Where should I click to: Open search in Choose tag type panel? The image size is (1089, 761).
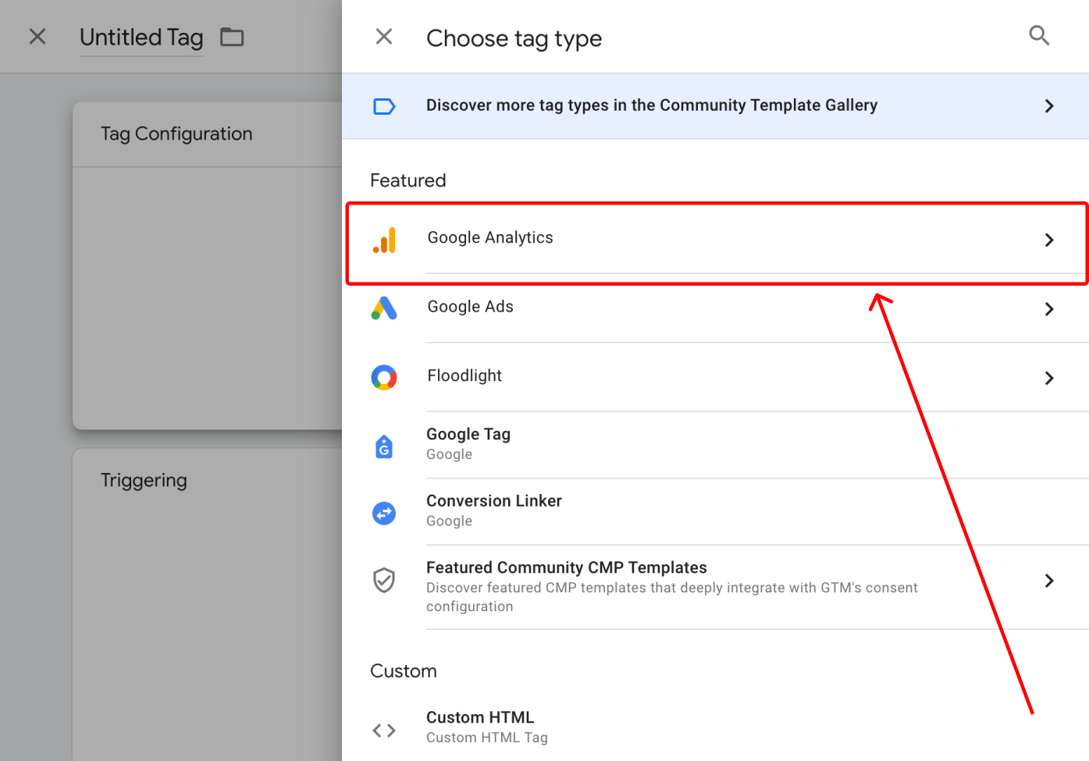[x=1039, y=35]
